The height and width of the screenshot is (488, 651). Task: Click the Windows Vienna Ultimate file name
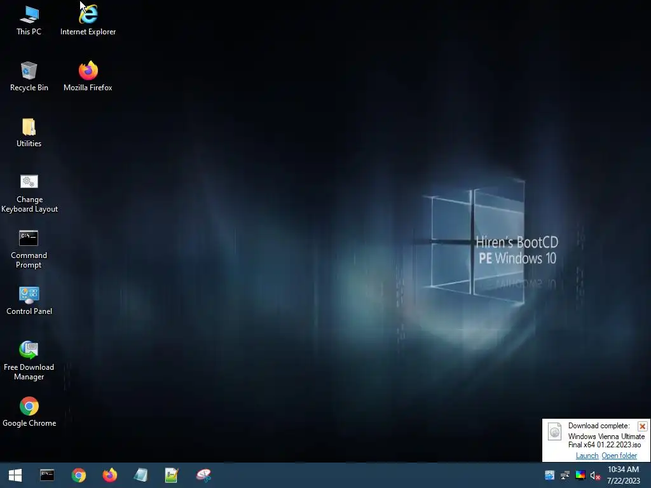(x=606, y=441)
